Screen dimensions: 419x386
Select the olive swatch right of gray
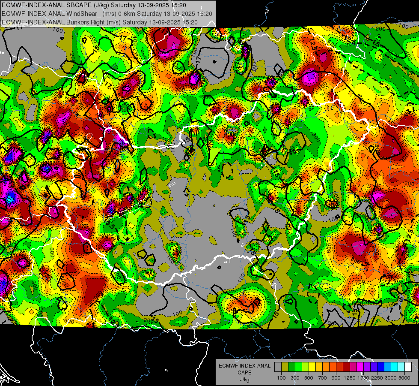(285, 367)
